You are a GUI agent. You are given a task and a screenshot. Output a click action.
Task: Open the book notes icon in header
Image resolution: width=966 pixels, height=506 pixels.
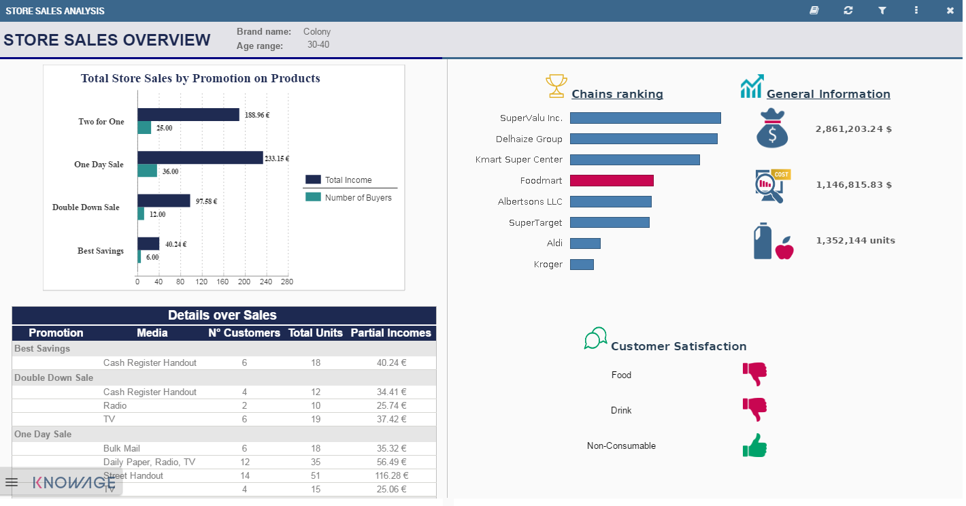point(814,10)
